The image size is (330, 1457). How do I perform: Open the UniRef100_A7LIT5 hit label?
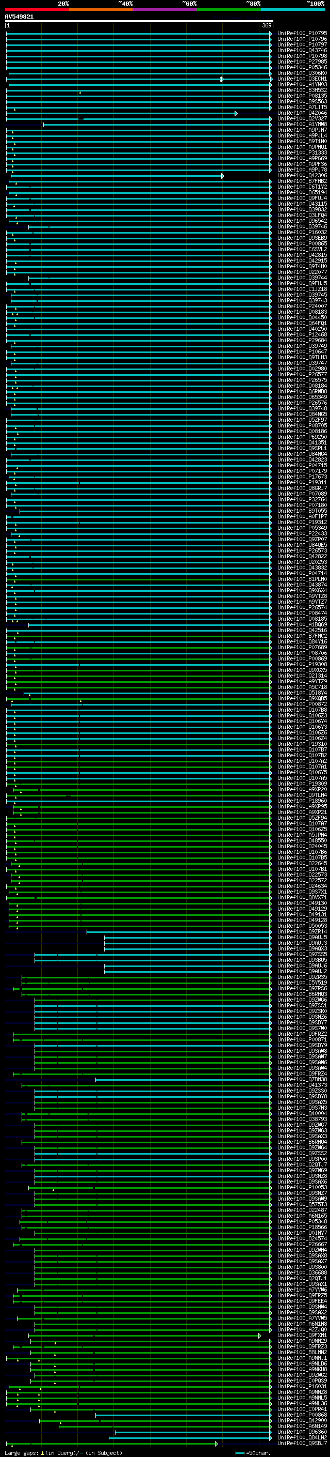point(302,108)
